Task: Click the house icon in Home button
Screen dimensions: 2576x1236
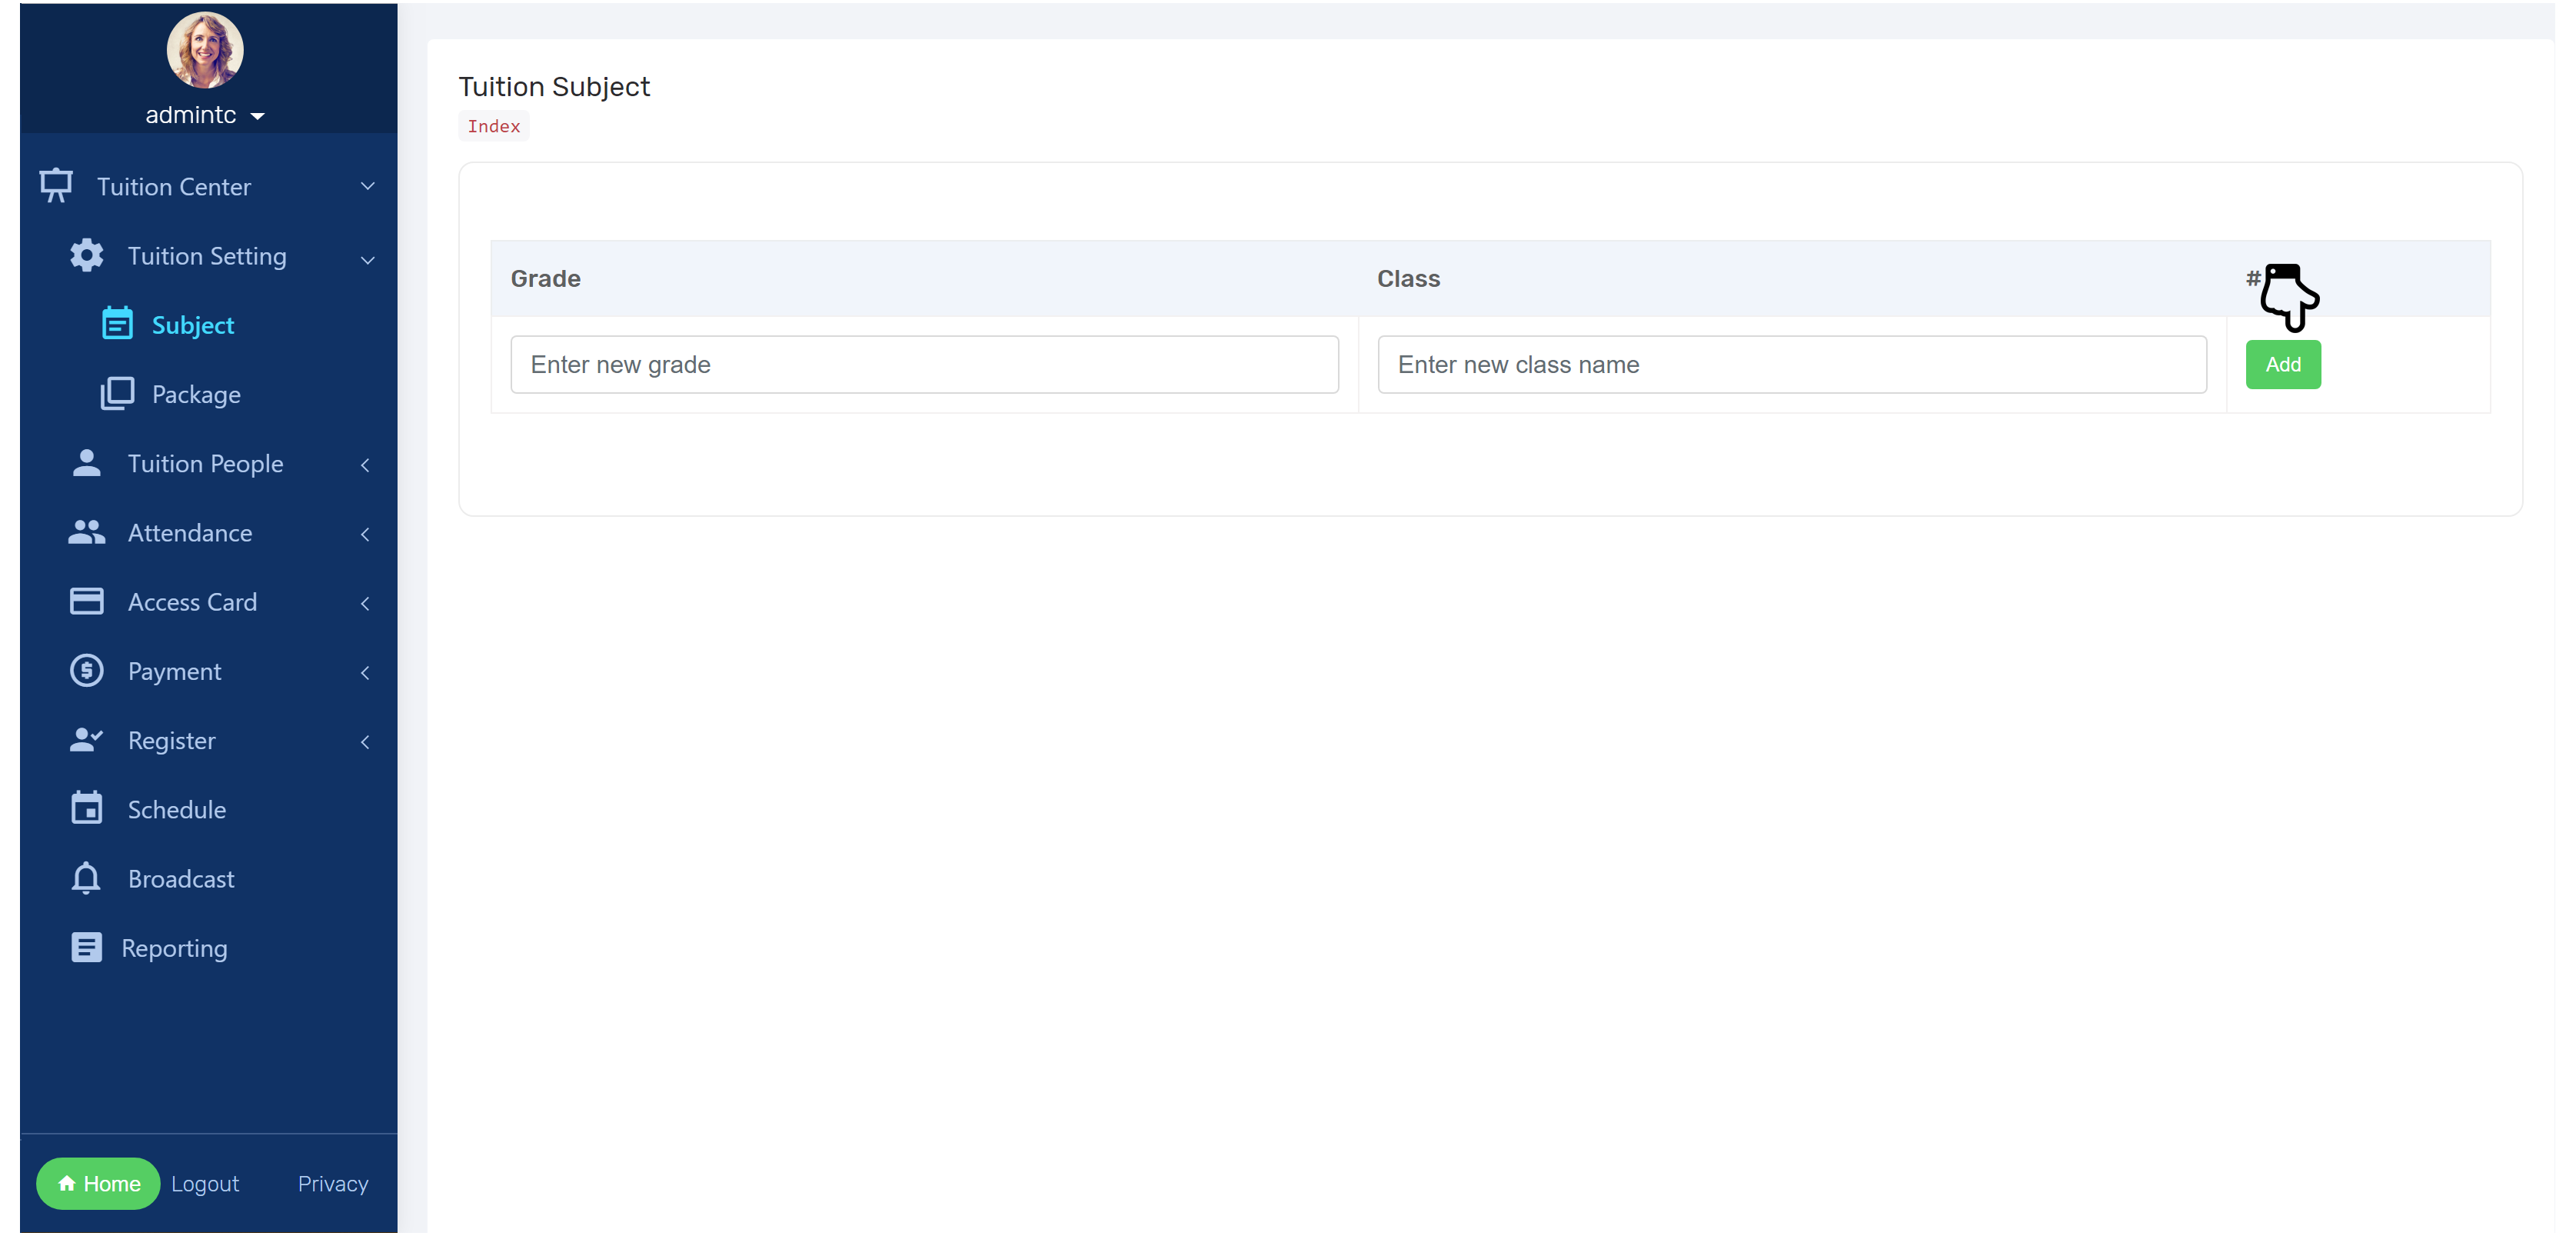Action: (67, 1184)
